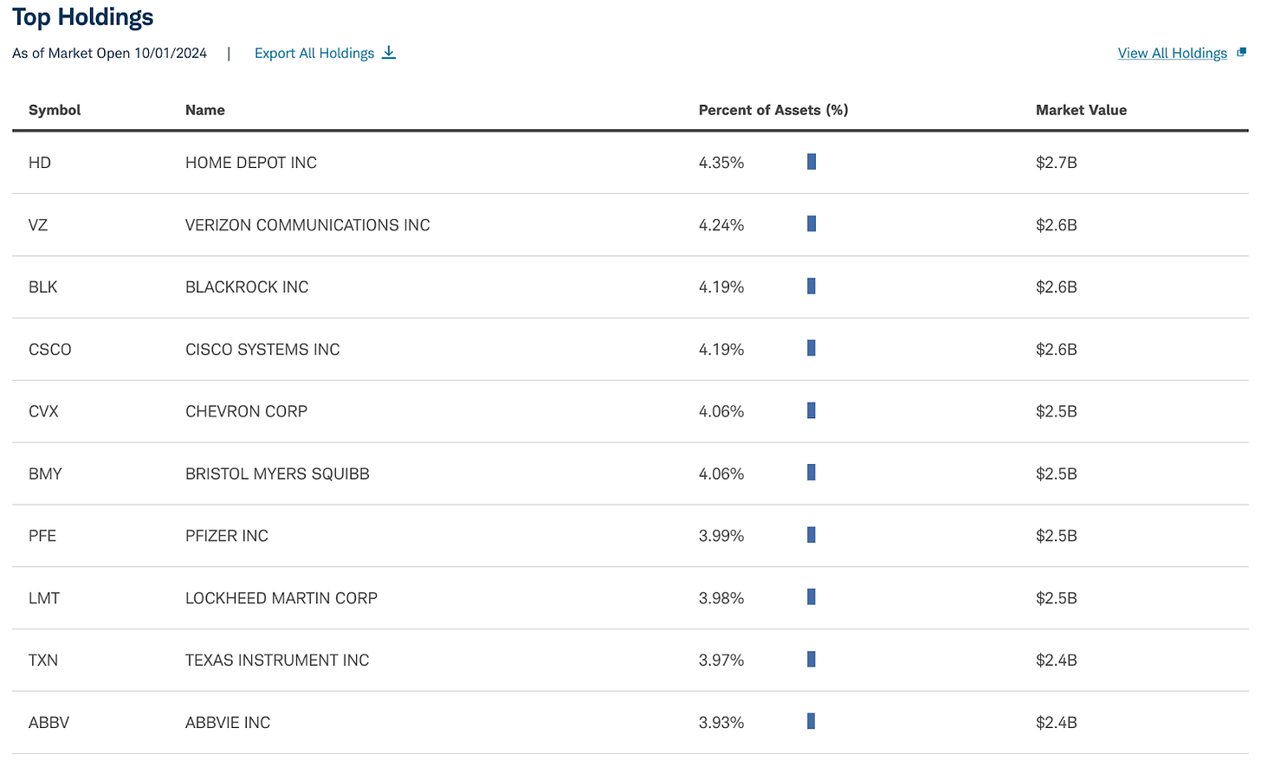Click the $2.5B market value for Lockheed Martin
1261x773 pixels.
pos(1057,598)
